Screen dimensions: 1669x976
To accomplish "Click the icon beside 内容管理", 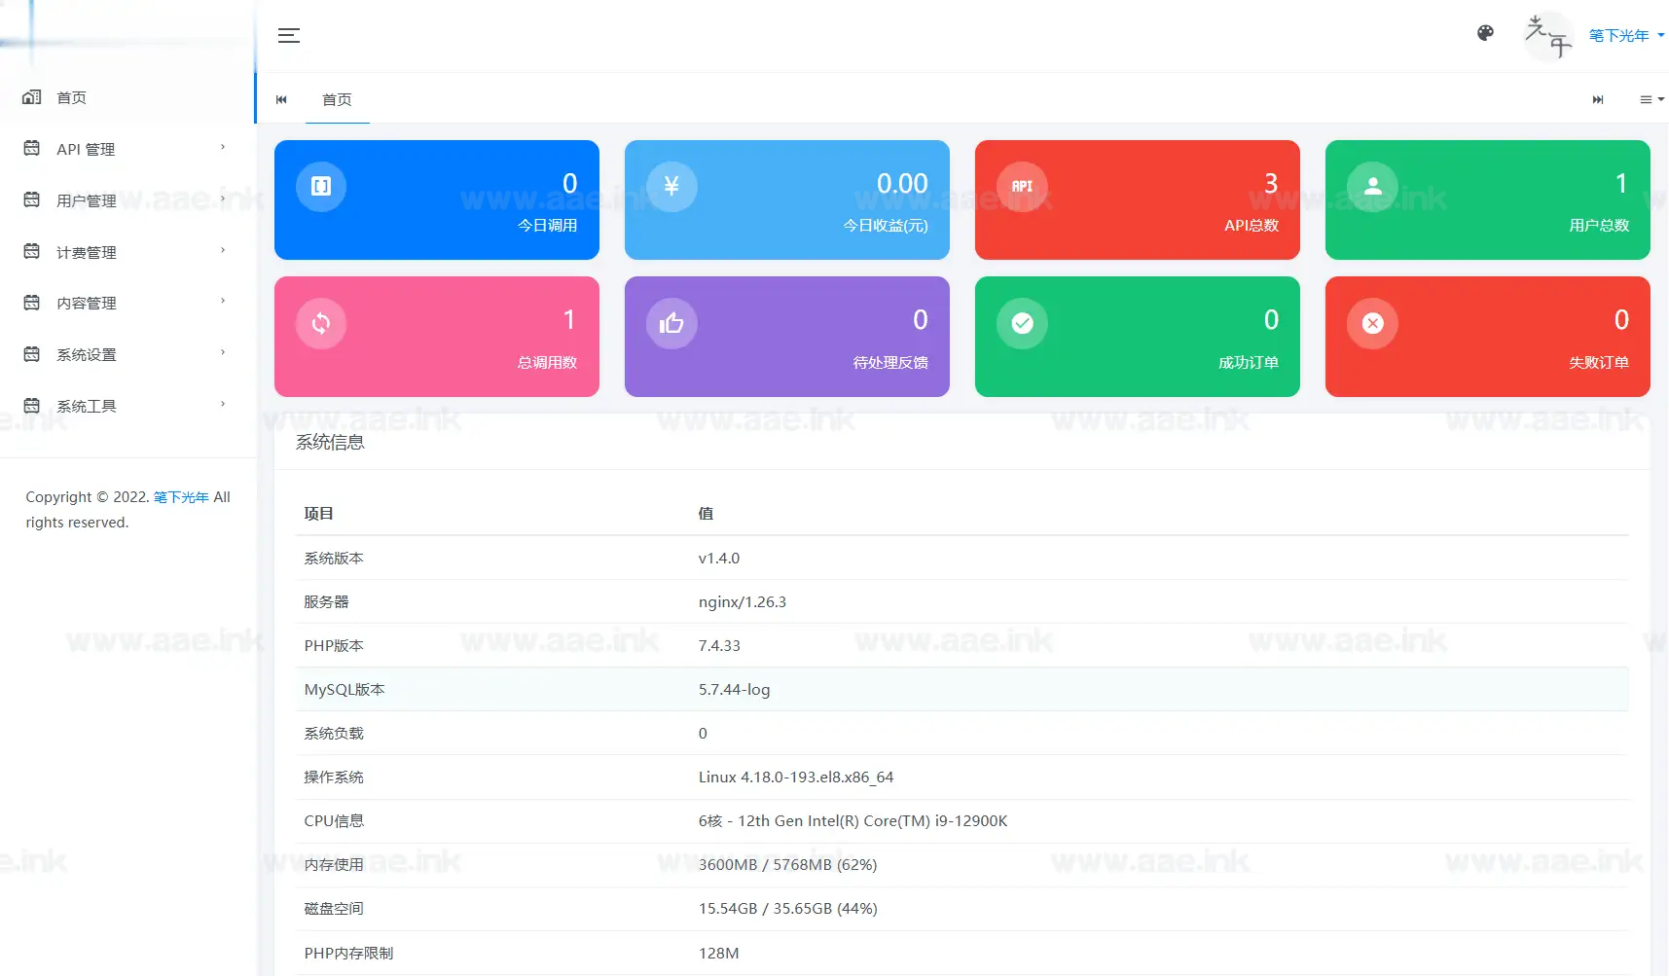I will [x=32, y=303].
